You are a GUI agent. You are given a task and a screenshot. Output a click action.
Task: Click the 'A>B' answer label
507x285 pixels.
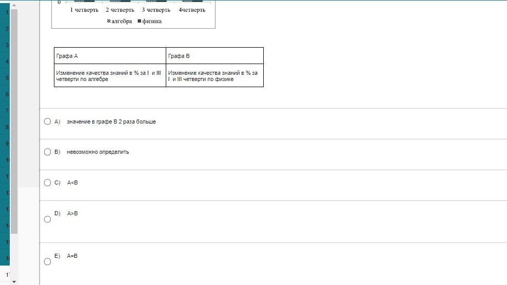pos(72,213)
